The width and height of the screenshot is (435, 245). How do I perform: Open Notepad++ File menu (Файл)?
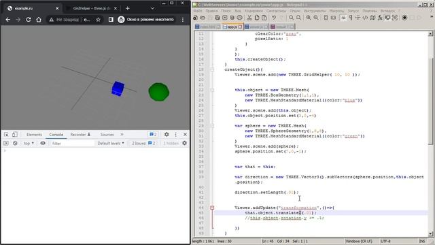point(198,11)
